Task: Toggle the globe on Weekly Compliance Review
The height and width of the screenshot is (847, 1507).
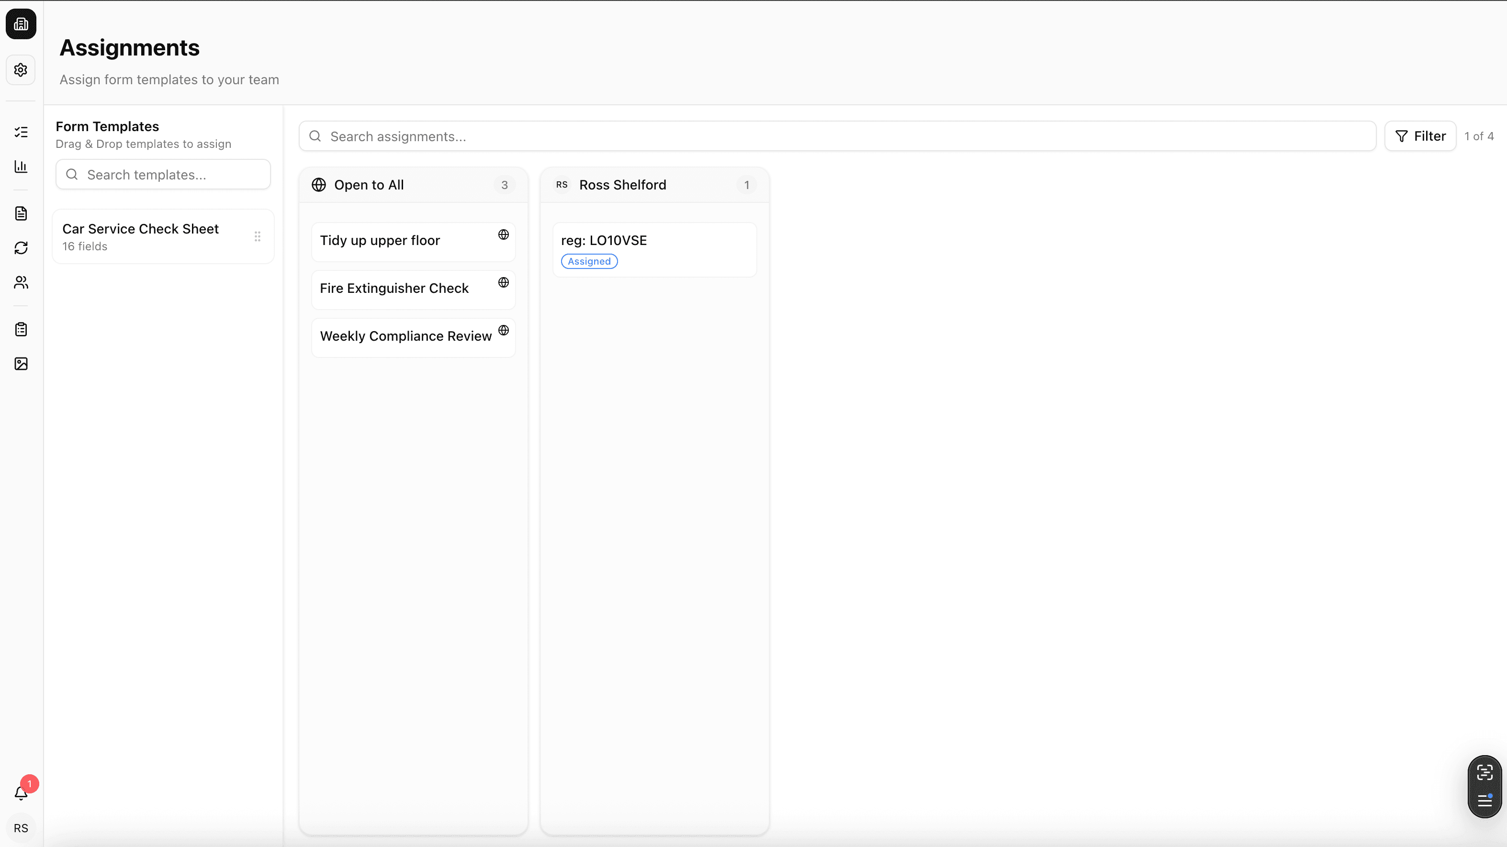Action: 504,330
